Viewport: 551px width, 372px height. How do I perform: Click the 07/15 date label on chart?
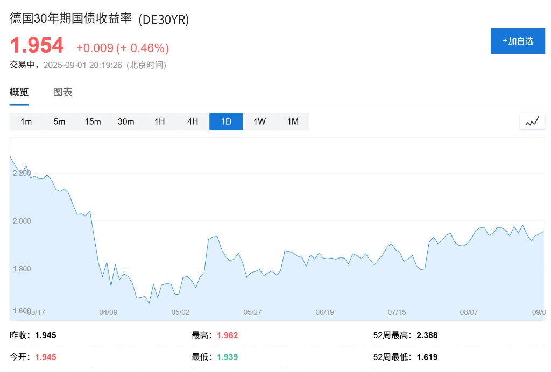(x=397, y=312)
